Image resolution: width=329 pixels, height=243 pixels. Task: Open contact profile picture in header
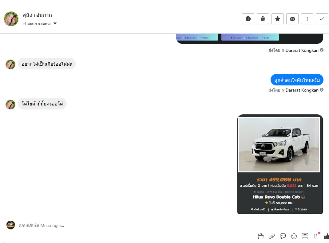(11, 19)
